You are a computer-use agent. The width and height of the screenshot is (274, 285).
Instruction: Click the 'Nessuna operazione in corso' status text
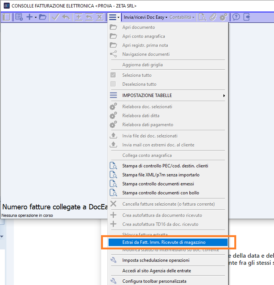[27, 215]
